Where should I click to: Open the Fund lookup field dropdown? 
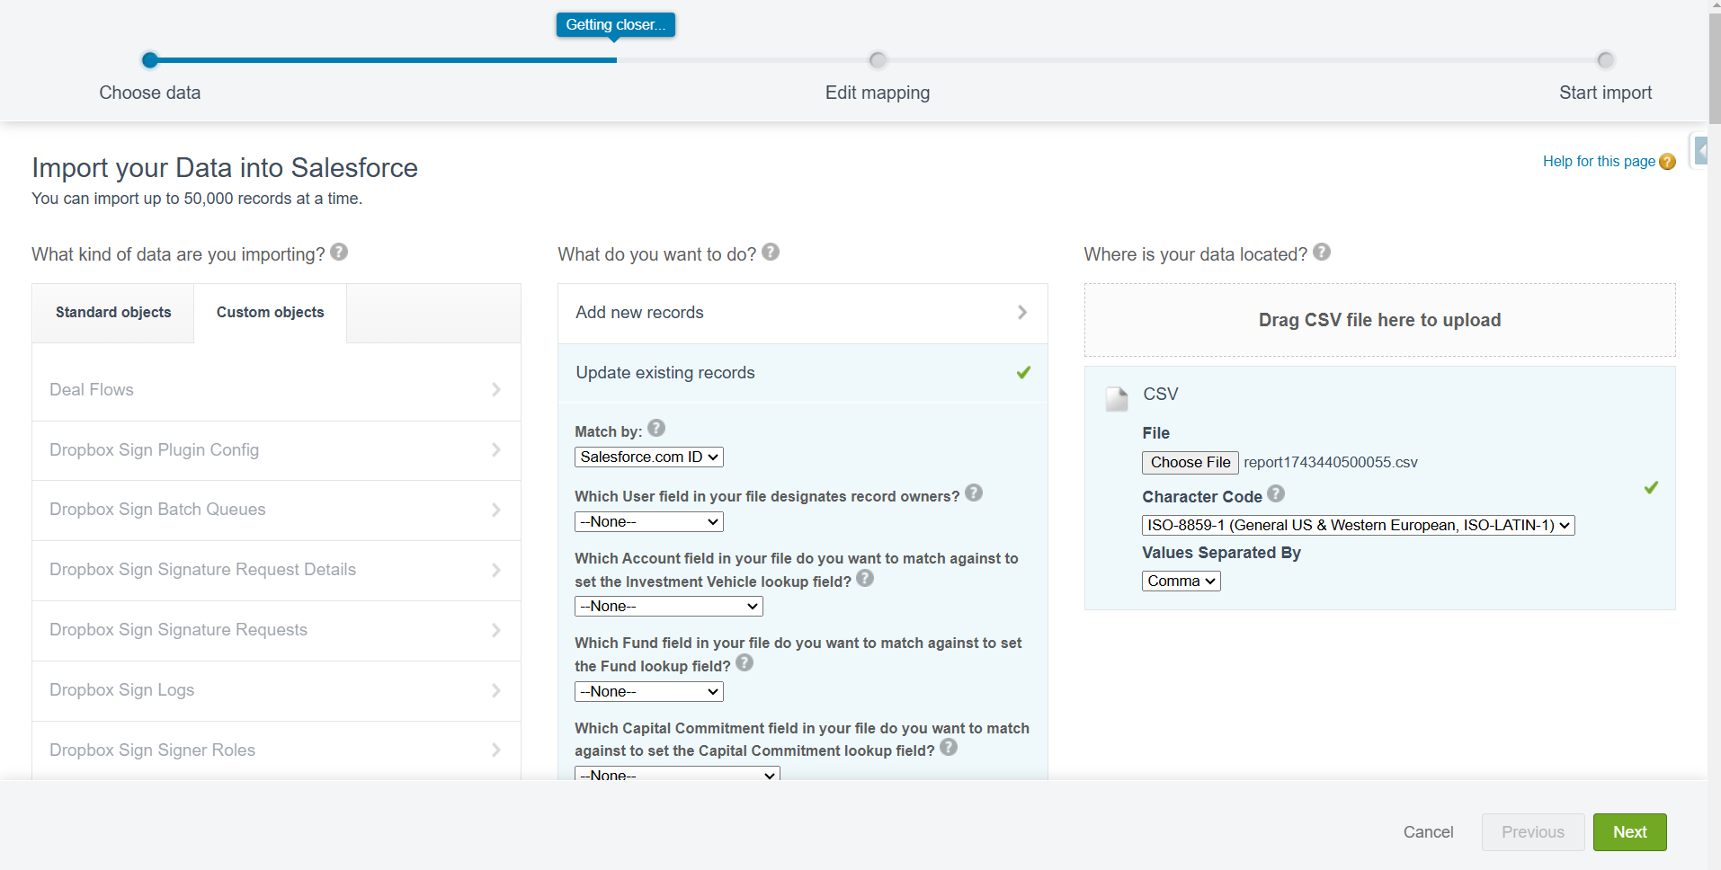click(x=649, y=691)
